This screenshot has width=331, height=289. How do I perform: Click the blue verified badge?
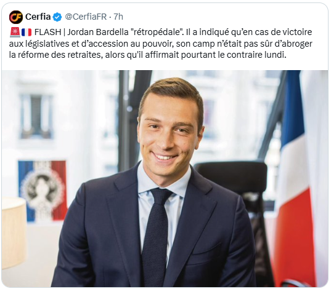coord(57,17)
